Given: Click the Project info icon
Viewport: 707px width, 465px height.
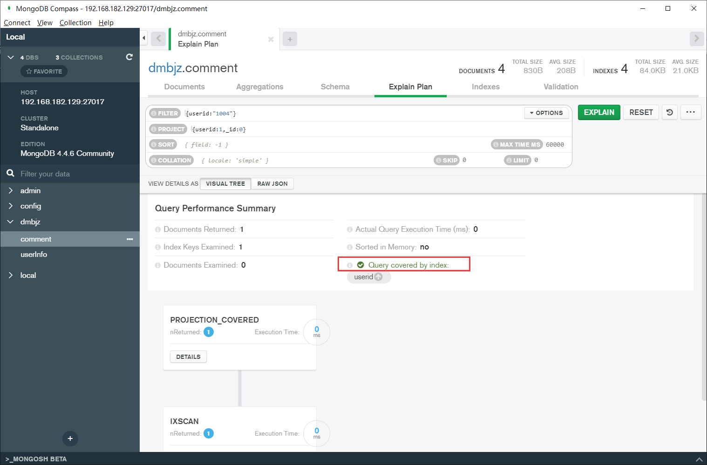Looking at the screenshot, I should point(154,129).
